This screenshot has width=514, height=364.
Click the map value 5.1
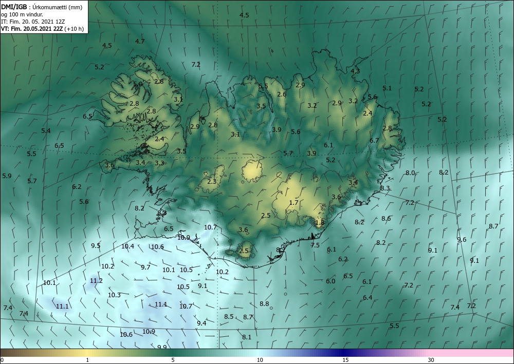click(387, 88)
